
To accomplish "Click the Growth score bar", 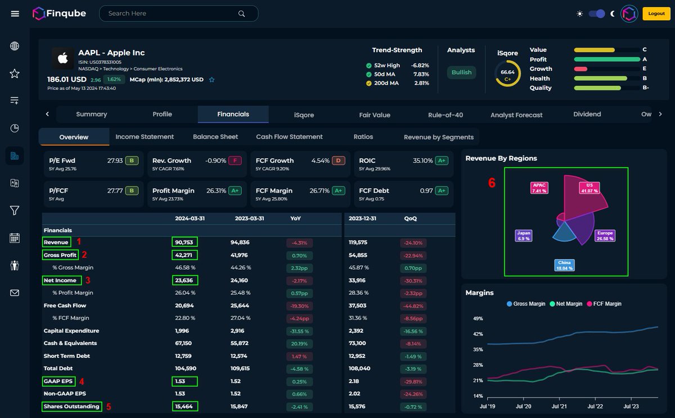I will point(607,69).
